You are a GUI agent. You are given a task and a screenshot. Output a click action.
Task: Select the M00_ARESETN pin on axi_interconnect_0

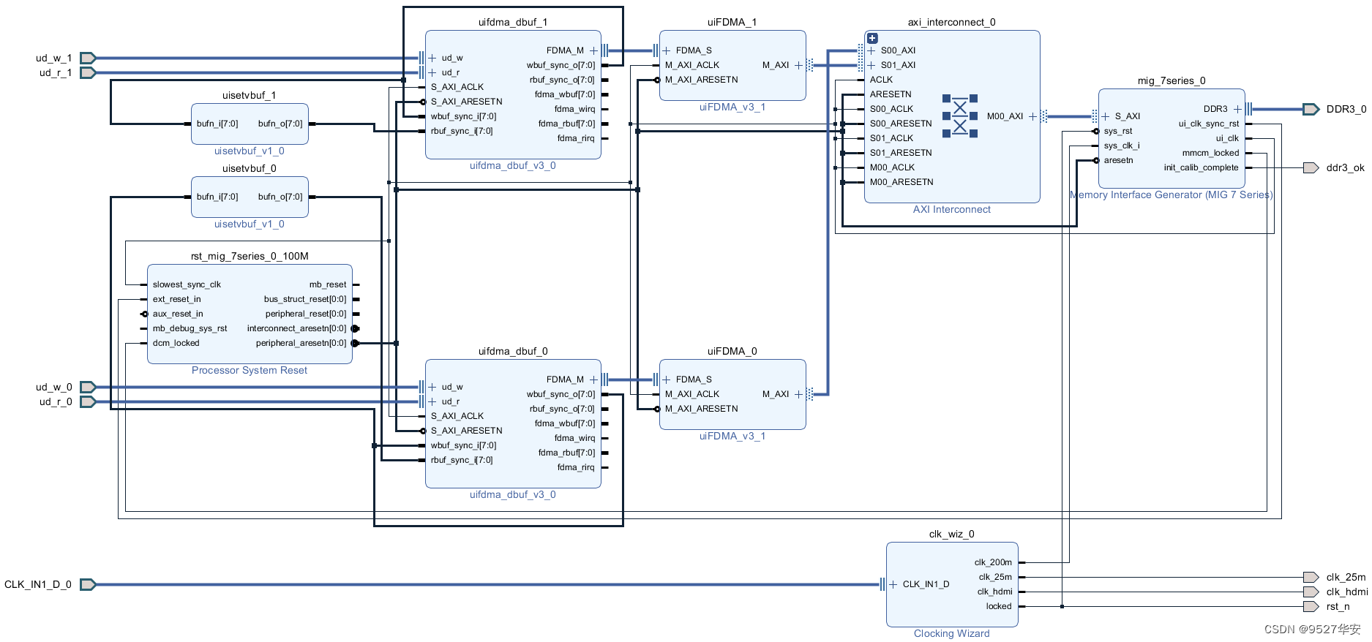tap(901, 182)
